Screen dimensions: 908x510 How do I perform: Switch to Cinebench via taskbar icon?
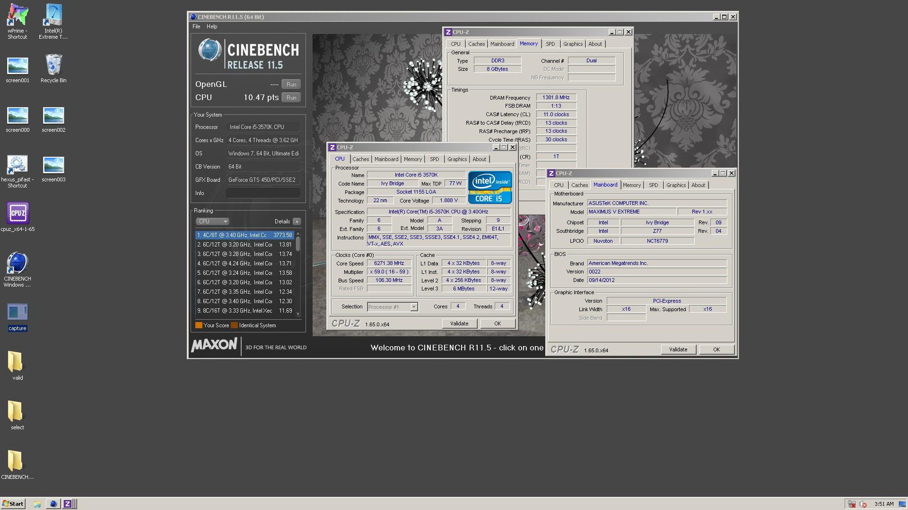point(53,504)
